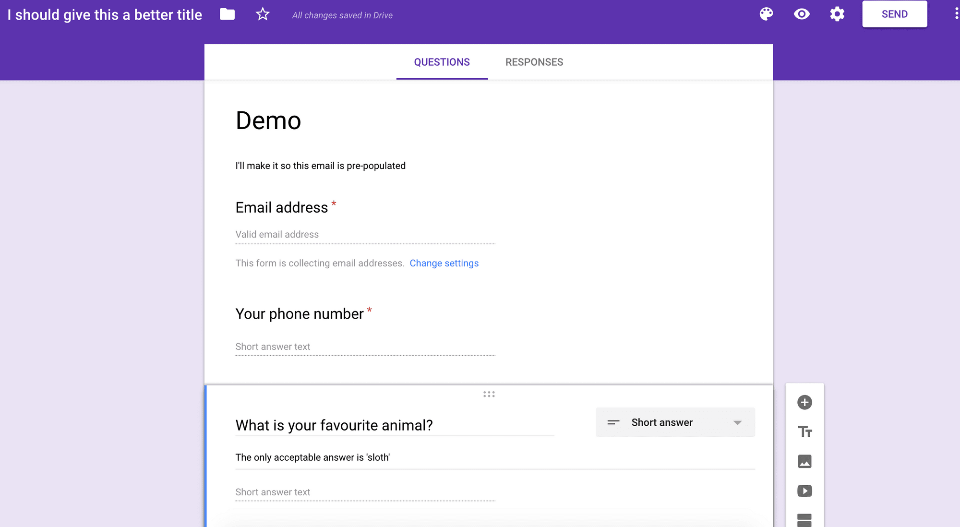Add title and description icon
Image resolution: width=960 pixels, height=527 pixels.
[804, 431]
